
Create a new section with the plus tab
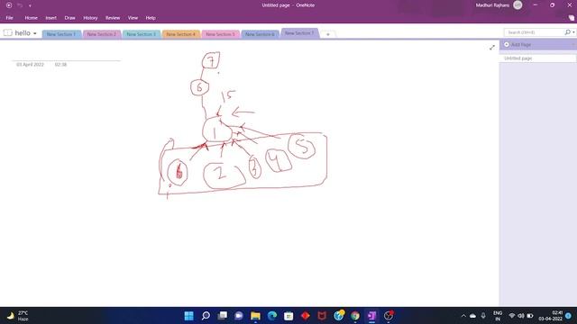tap(328, 34)
